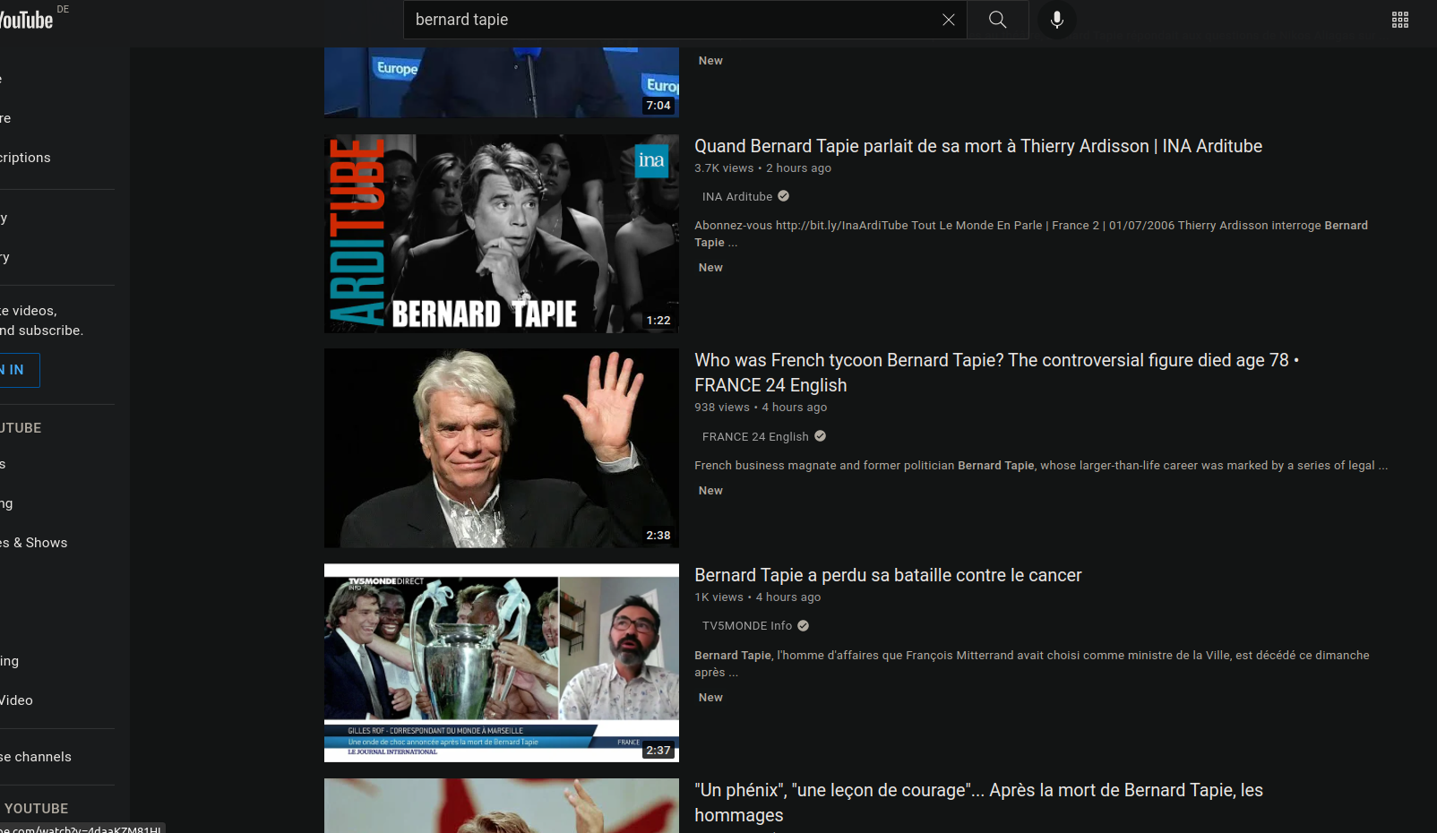This screenshot has width=1437, height=833.
Task: Play the TV5MONDE trophy thumbnail
Action: [x=502, y=663]
